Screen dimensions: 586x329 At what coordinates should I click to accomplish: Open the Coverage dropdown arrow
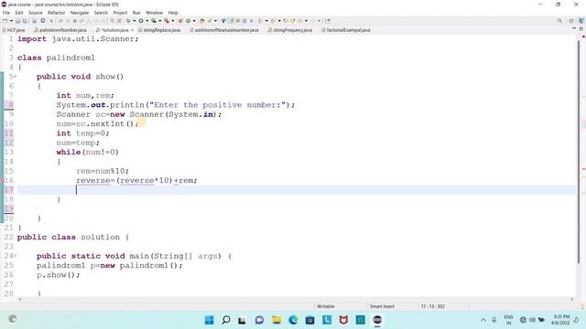tap(159, 21)
